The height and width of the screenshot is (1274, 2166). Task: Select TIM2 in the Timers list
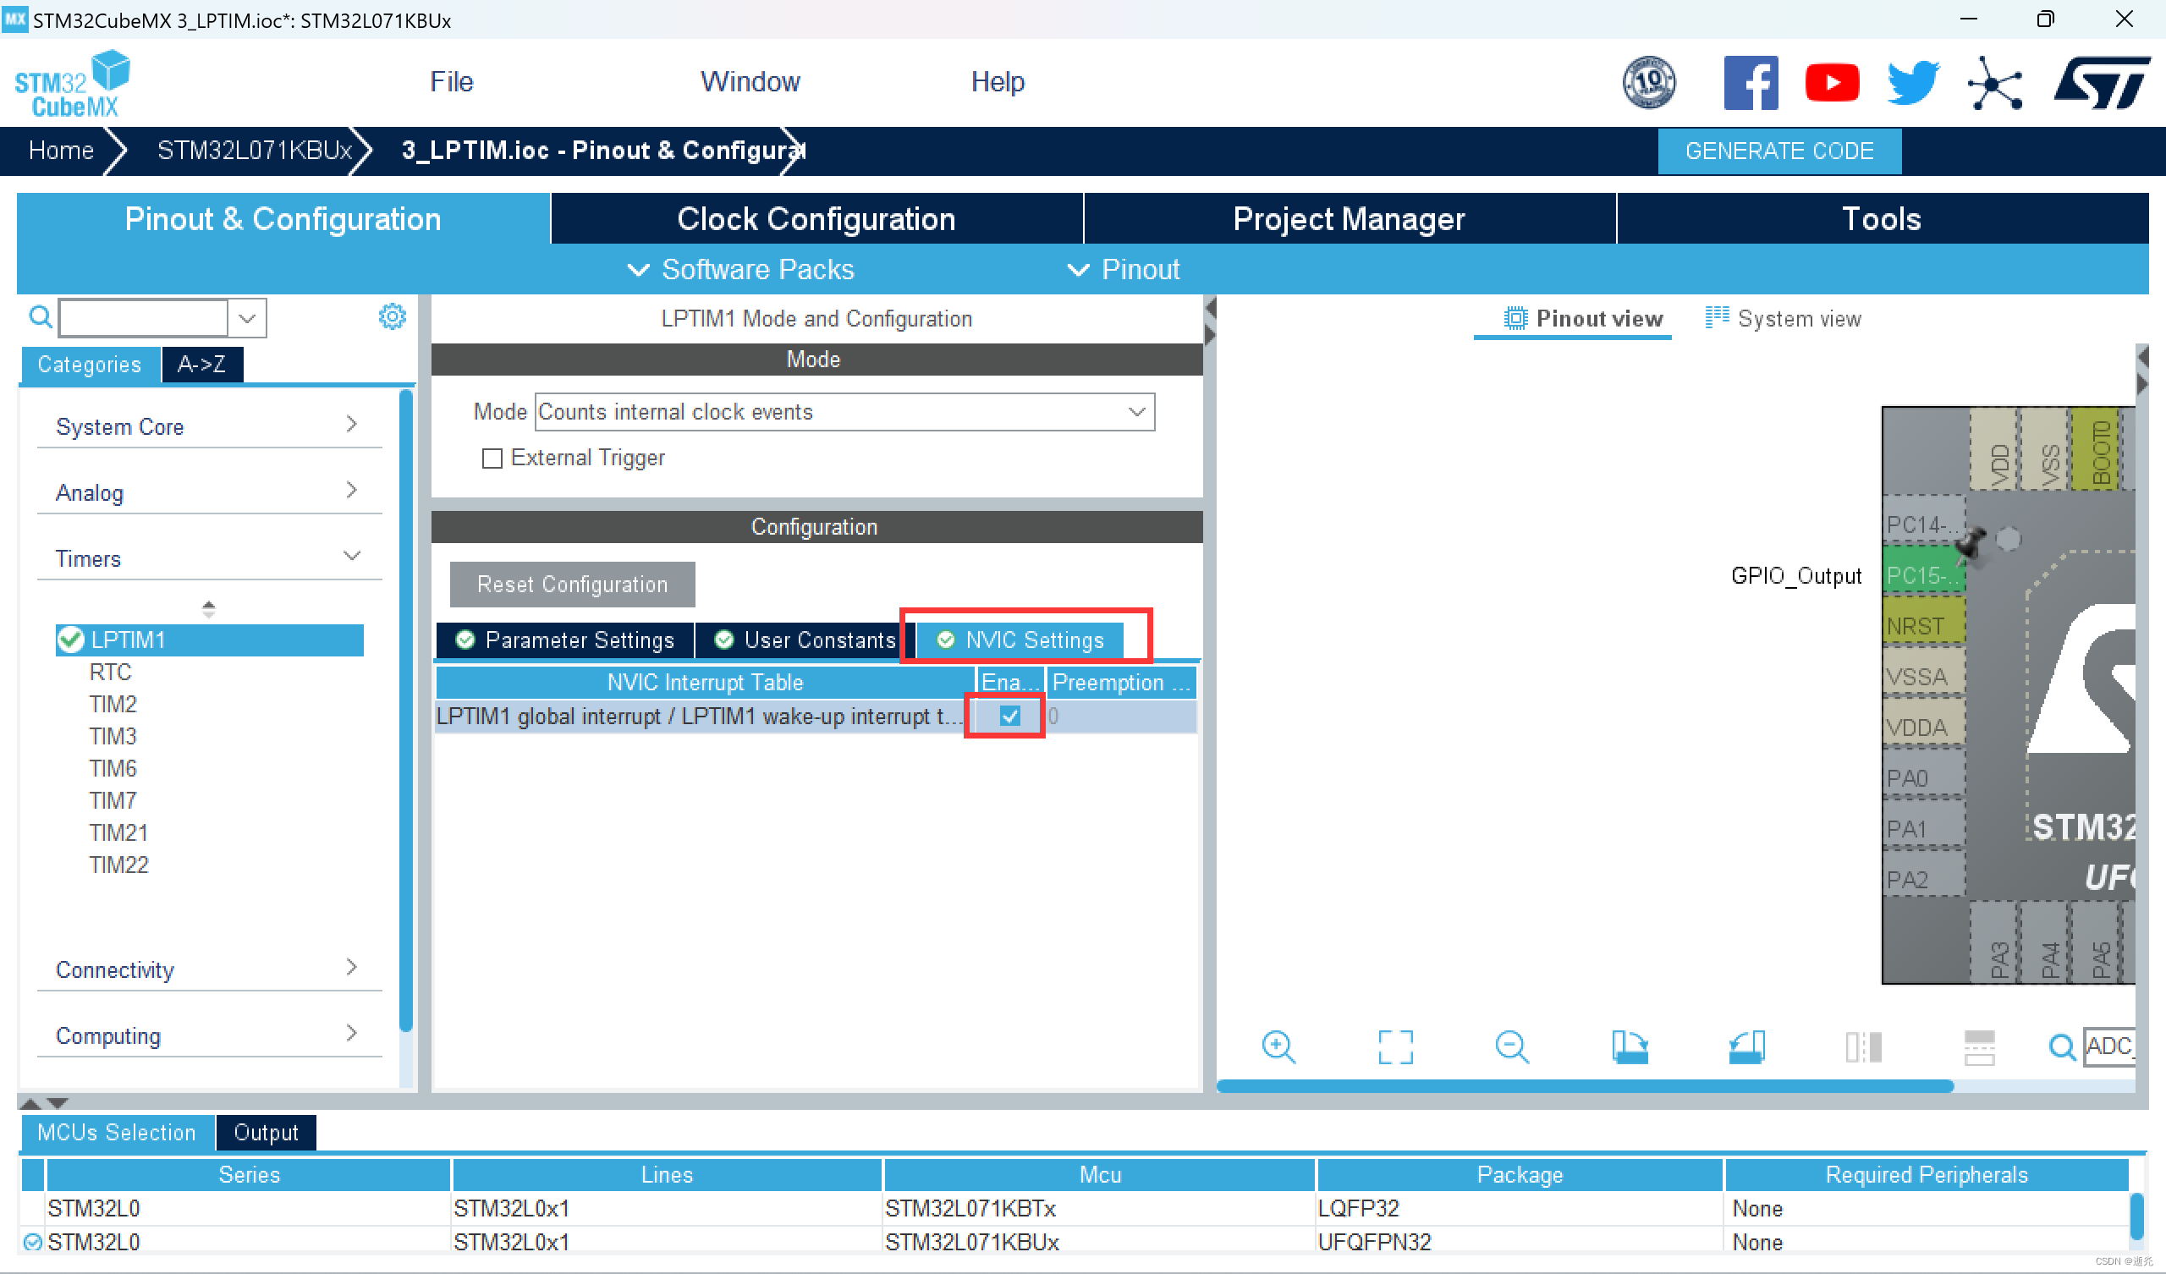113,704
